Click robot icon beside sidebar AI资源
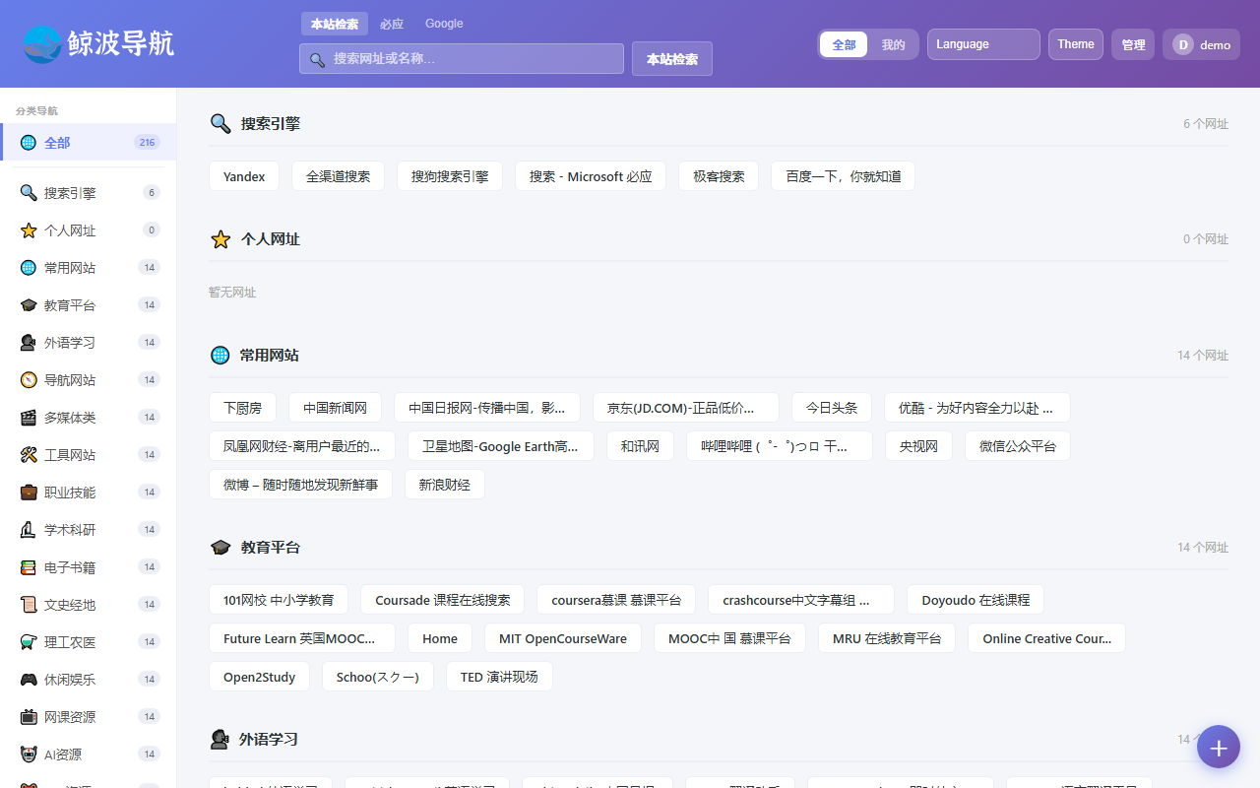 [29, 755]
